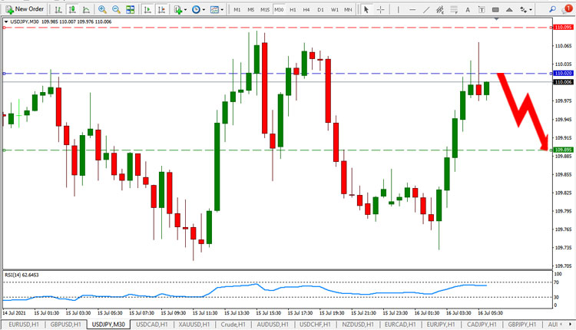Select the D1 timeframe button
The width and height of the screenshot is (576, 330).
[x=320, y=9]
